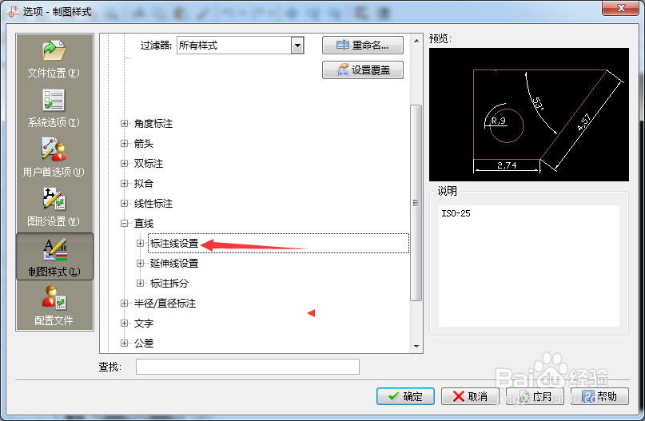Select the 标注线设置 tree item
The height and width of the screenshot is (421, 645).
174,244
